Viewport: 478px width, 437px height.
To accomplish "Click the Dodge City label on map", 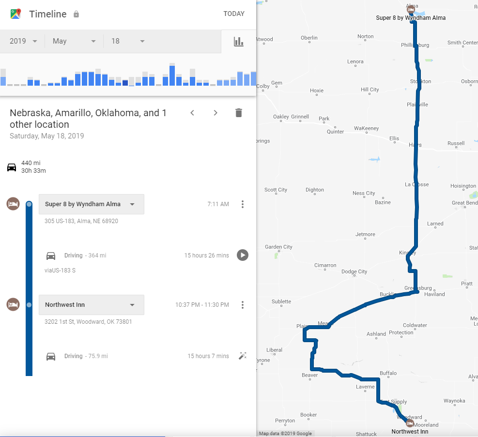I will point(354,271).
